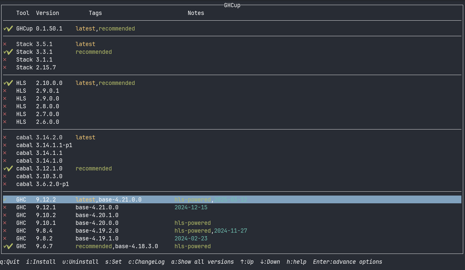Click a:Show all versions
465x270 pixels.
(203, 262)
